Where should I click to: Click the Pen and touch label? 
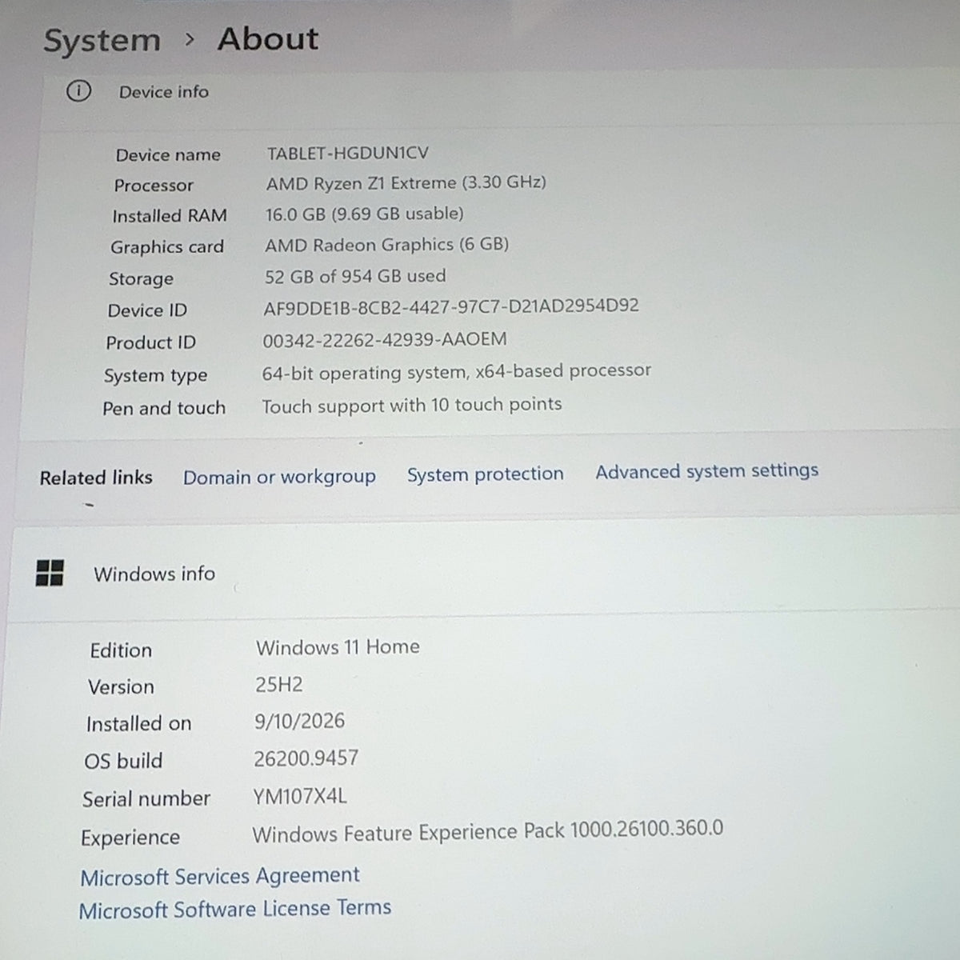pyautogui.click(x=164, y=408)
